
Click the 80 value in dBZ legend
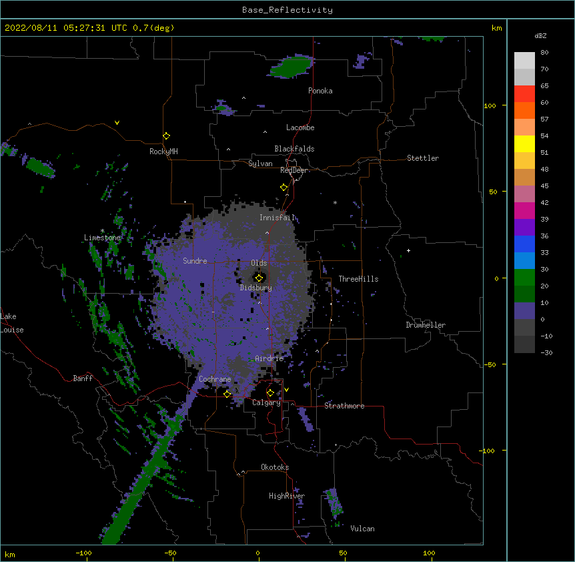point(544,53)
